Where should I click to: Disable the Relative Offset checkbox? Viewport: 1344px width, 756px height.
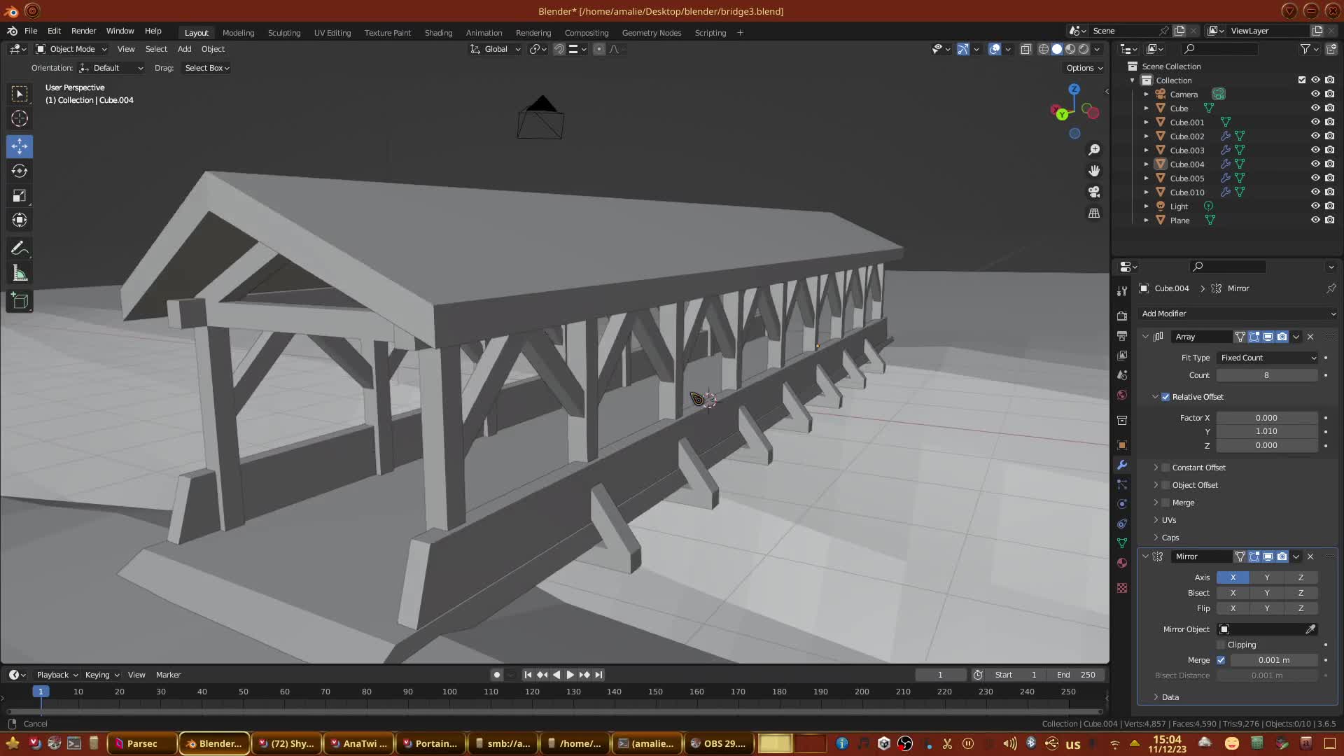tap(1165, 397)
